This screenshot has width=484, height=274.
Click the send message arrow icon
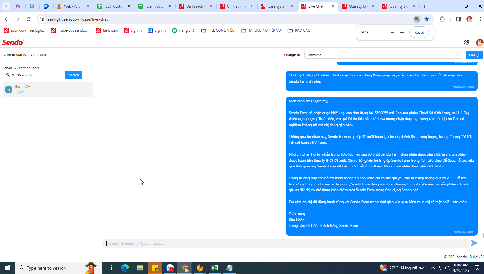pos(474,243)
